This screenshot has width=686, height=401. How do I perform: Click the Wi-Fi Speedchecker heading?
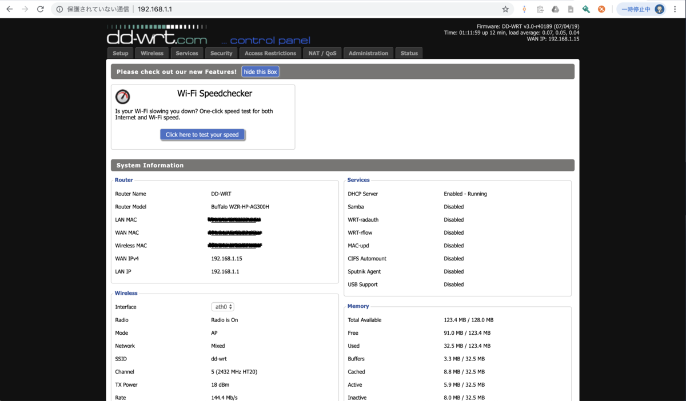214,93
